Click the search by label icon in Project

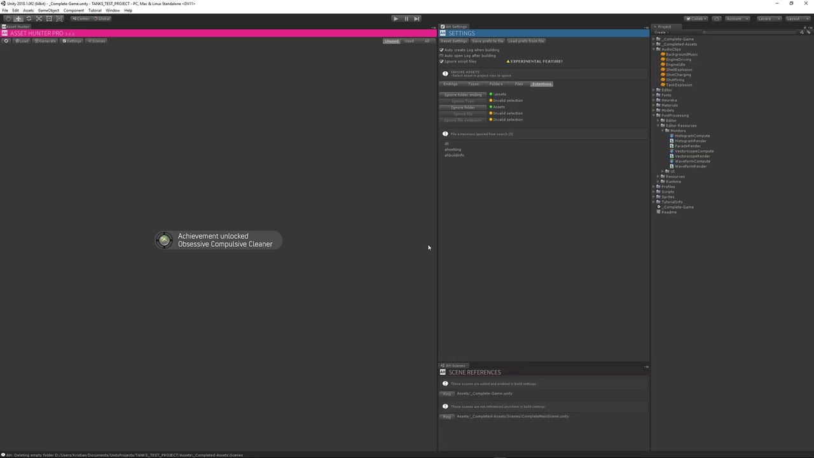(x=809, y=32)
